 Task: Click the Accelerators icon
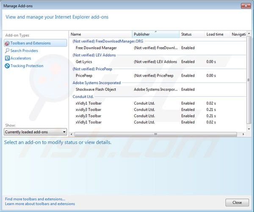point(7,58)
